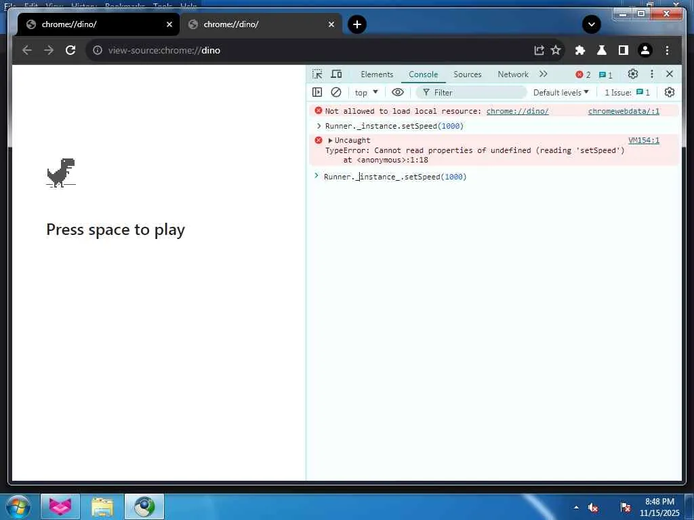Switch to the second chrome://dino/ tab

(x=261, y=24)
